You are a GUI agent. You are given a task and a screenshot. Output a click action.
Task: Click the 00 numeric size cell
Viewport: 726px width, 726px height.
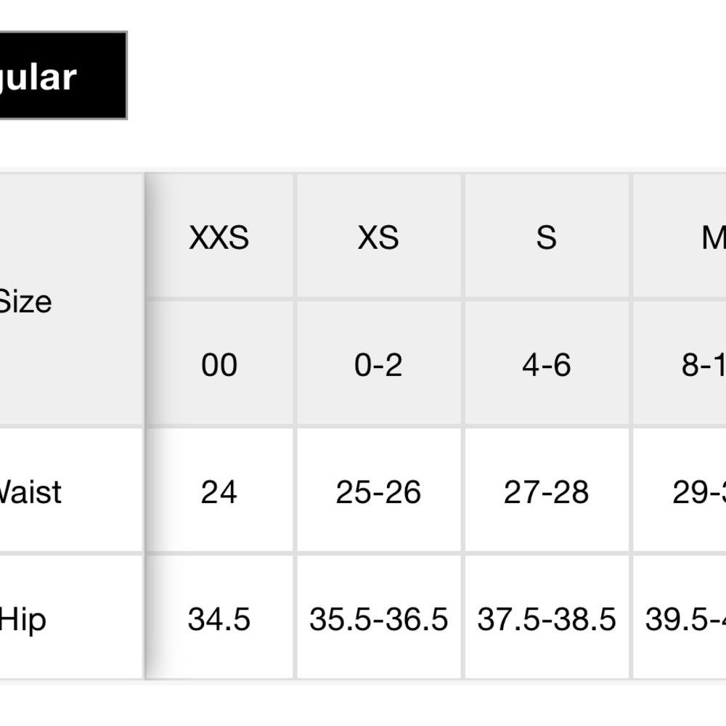click(x=219, y=364)
